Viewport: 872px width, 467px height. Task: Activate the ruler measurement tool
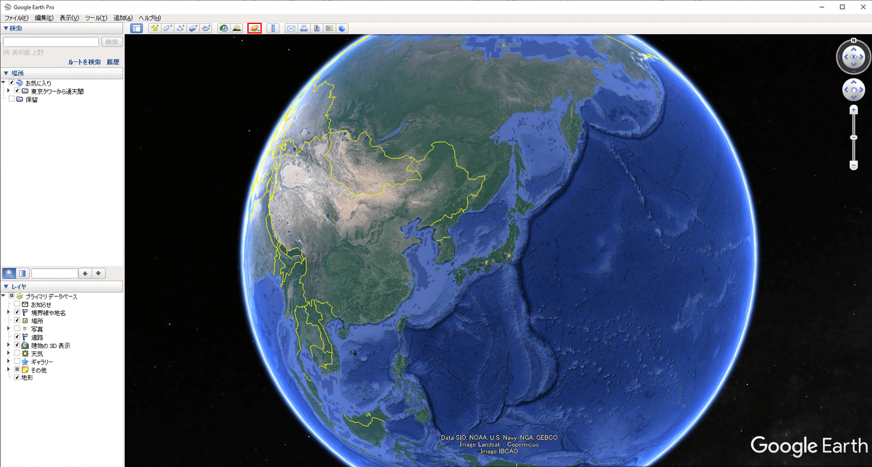[x=273, y=28]
